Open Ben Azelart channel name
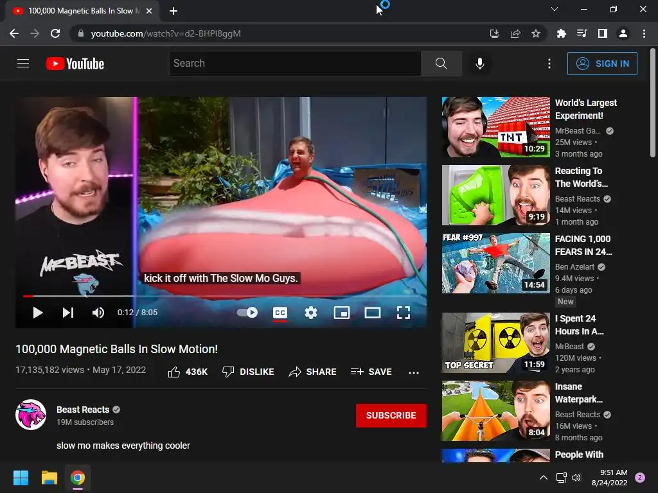The width and height of the screenshot is (658, 493). pos(575,266)
